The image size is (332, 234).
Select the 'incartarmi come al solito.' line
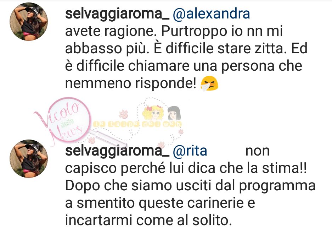(x=148, y=221)
